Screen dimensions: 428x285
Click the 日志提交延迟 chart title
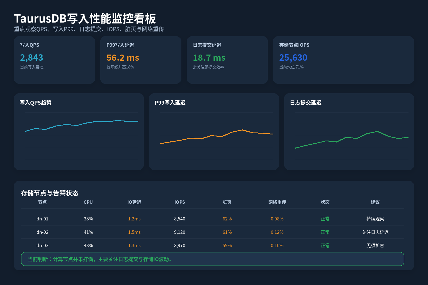[x=306, y=103]
